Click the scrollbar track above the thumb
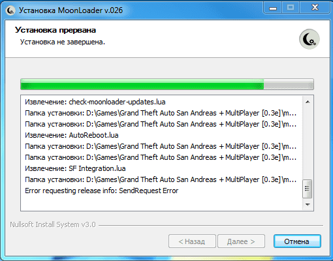Viewport: 333px width, 261px height. 308,143
